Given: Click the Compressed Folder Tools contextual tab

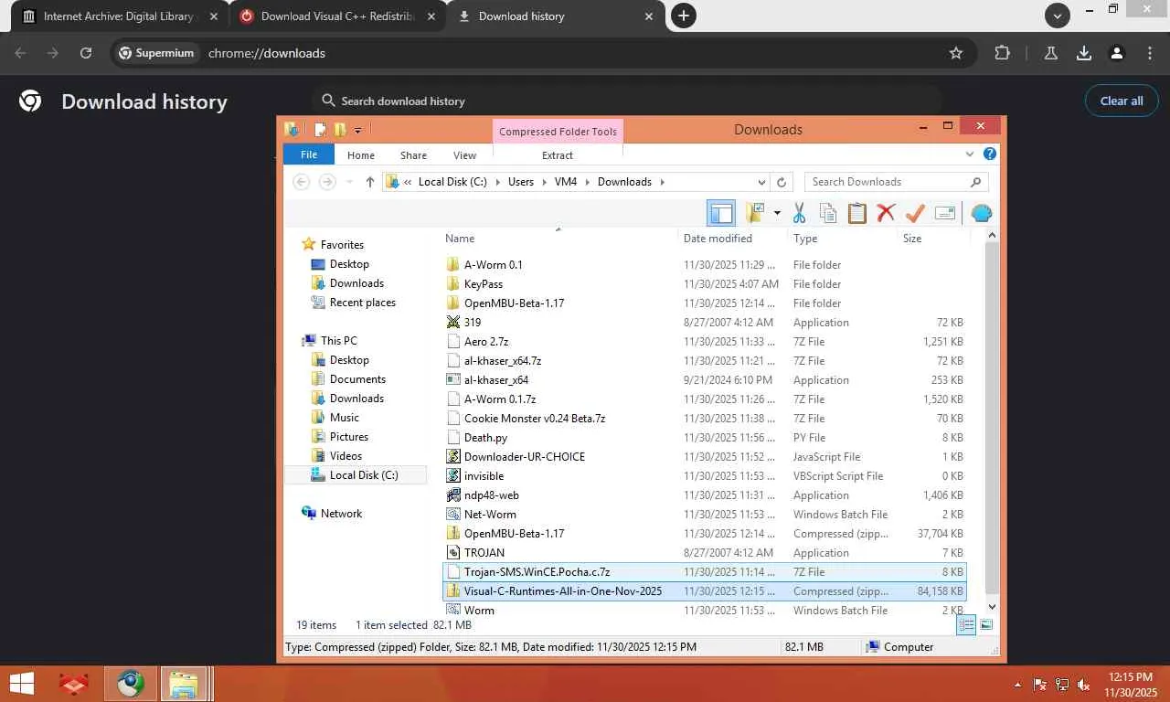Looking at the screenshot, I should coord(558,132).
